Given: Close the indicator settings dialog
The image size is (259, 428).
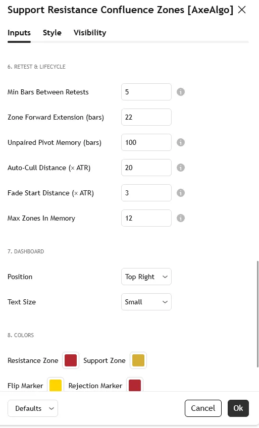Looking at the screenshot, I should click(242, 10).
